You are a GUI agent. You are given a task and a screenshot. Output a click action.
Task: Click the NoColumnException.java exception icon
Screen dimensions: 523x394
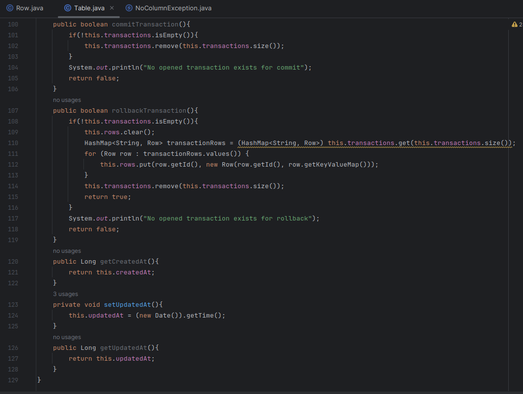click(x=129, y=8)
